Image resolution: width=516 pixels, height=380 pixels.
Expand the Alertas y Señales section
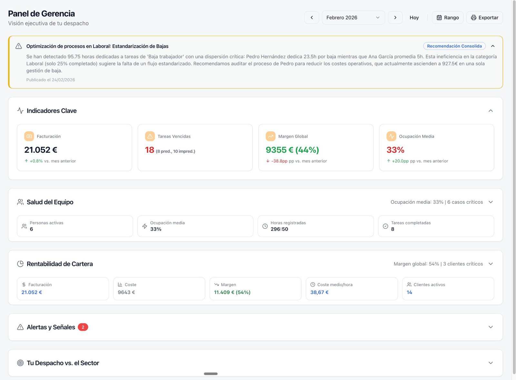coord(491,327)
